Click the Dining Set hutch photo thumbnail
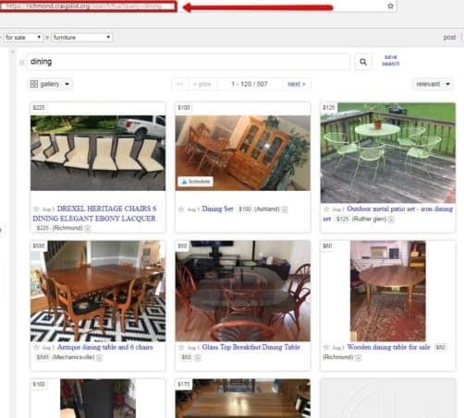 (x=243, y=153)
